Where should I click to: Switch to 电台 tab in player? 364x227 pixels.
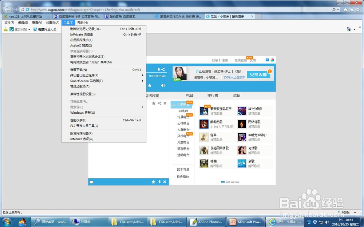[190, 96]
